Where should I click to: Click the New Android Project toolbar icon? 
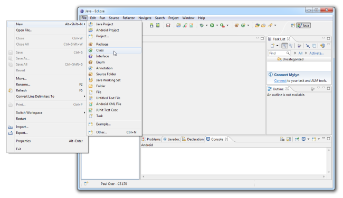click(179, 25)
